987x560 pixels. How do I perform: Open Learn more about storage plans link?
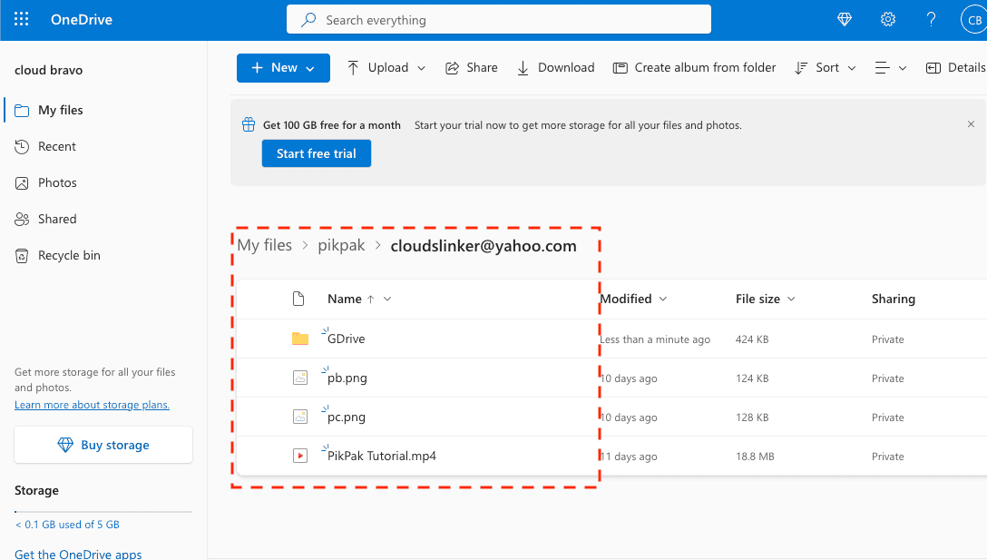click(92, 405)
